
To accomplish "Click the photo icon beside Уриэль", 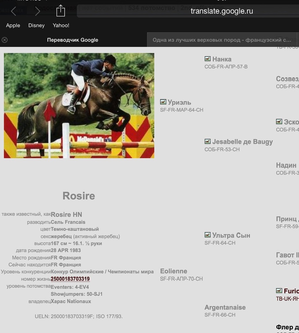I will (x=163, y=102).
